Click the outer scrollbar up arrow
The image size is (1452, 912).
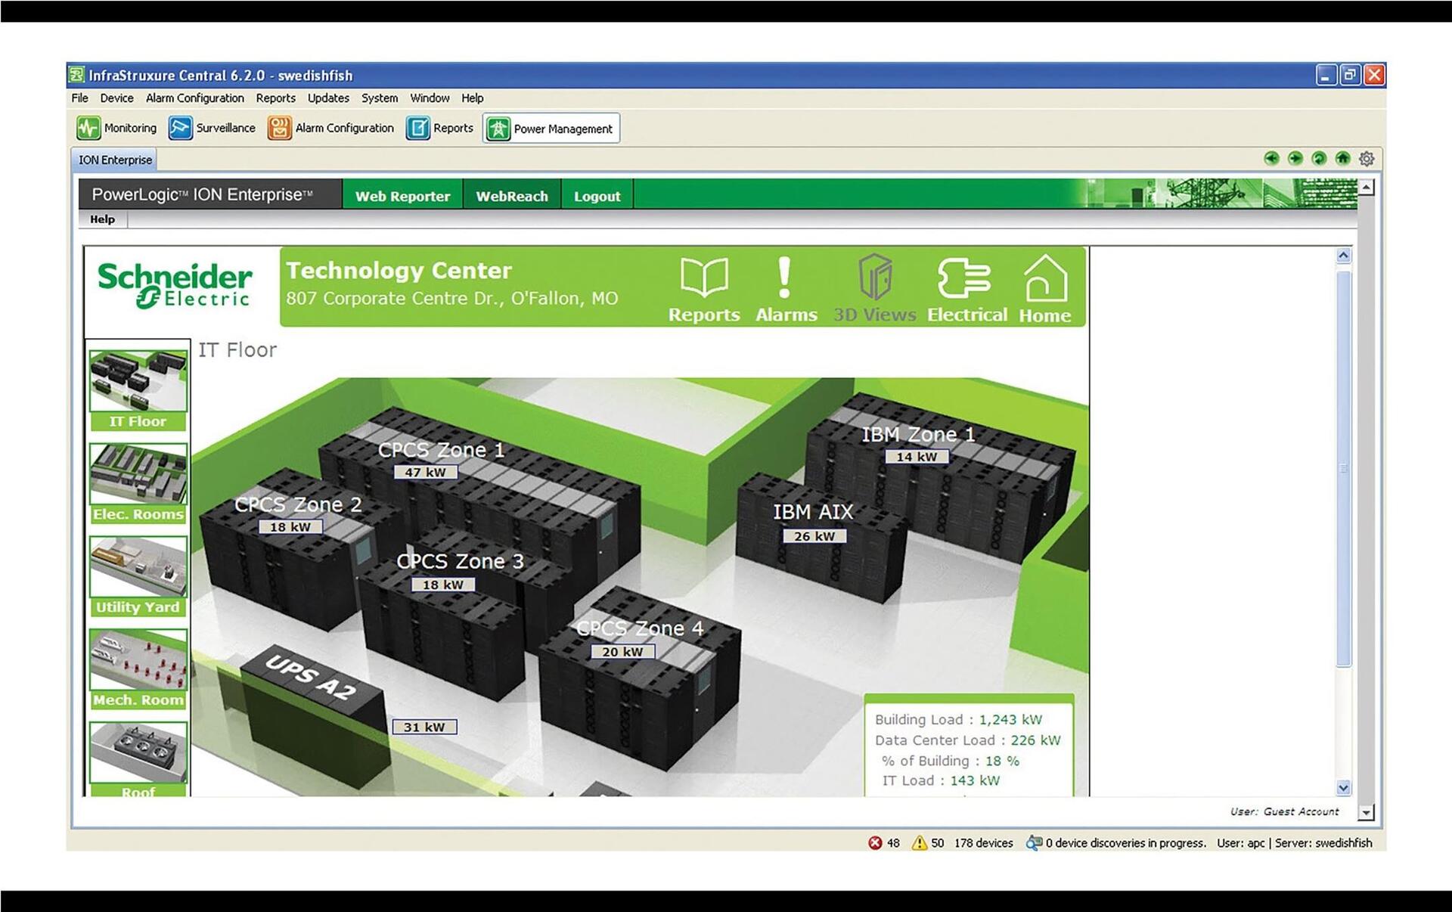pyautogui.click(x=1366, y=187)
